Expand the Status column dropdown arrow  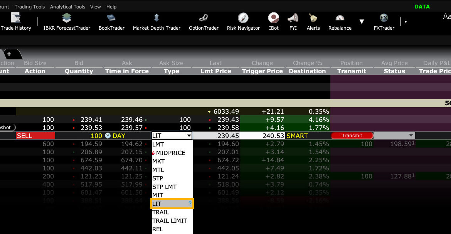coord(411,136)
